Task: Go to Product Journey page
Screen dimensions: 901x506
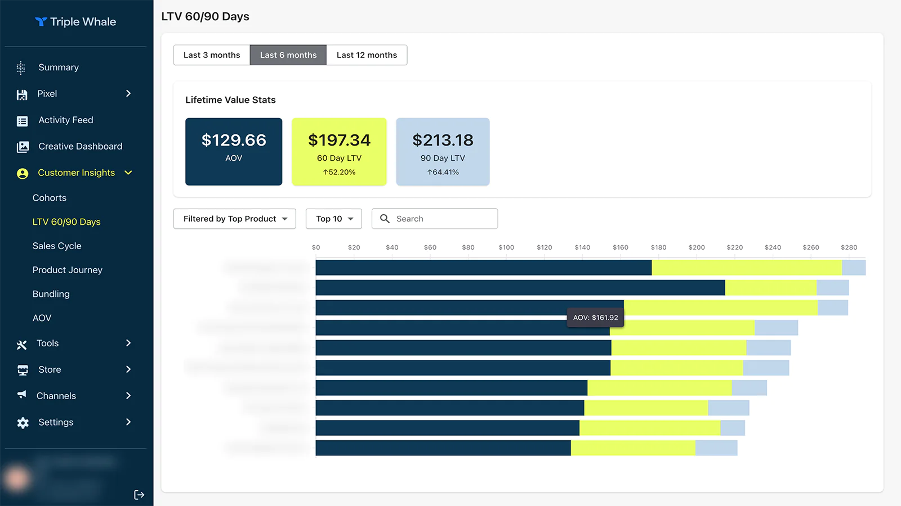Action: tap(68, 270)
